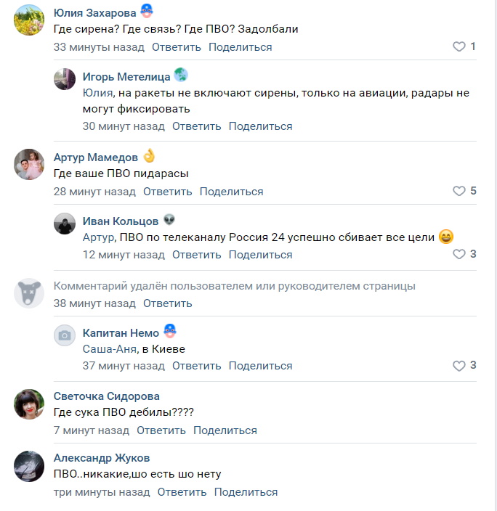Click the deleted comment's dog avatar icon
The height and width of the screenshot is (511, 497).
point(29,293)
